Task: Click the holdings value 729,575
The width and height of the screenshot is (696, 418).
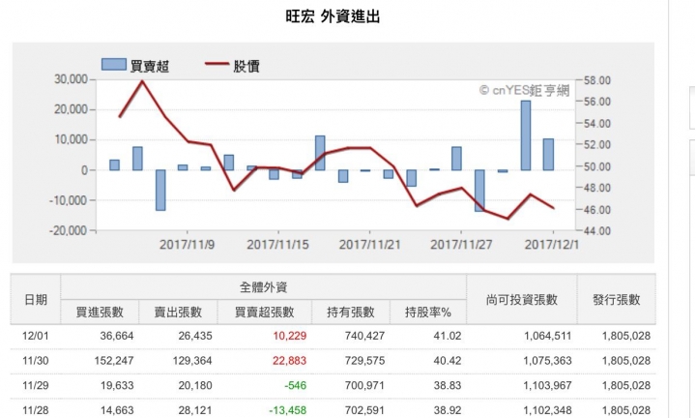Action: pos(364,361)
